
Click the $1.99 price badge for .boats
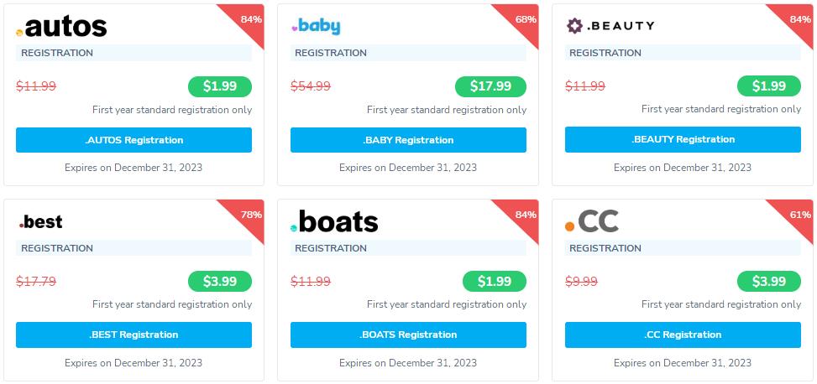point(494,282)
